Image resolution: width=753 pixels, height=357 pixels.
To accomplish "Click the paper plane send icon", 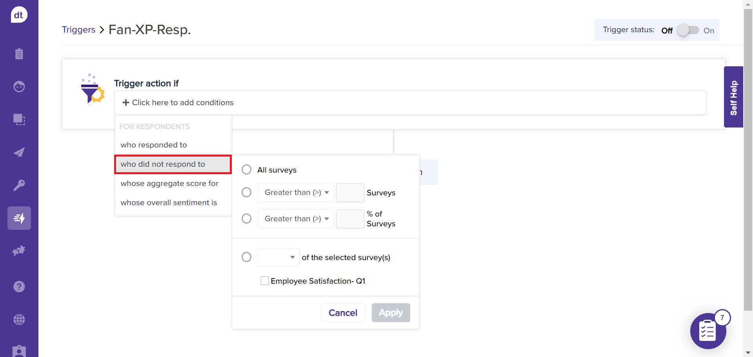I will (19, 153).
